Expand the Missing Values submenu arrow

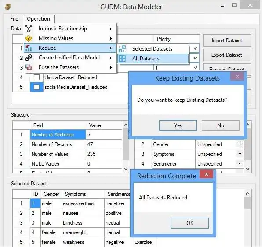111,38
